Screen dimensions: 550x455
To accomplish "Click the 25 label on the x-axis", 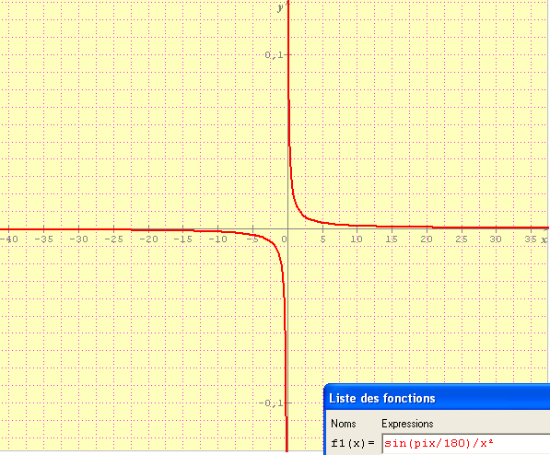I will 462,239.
